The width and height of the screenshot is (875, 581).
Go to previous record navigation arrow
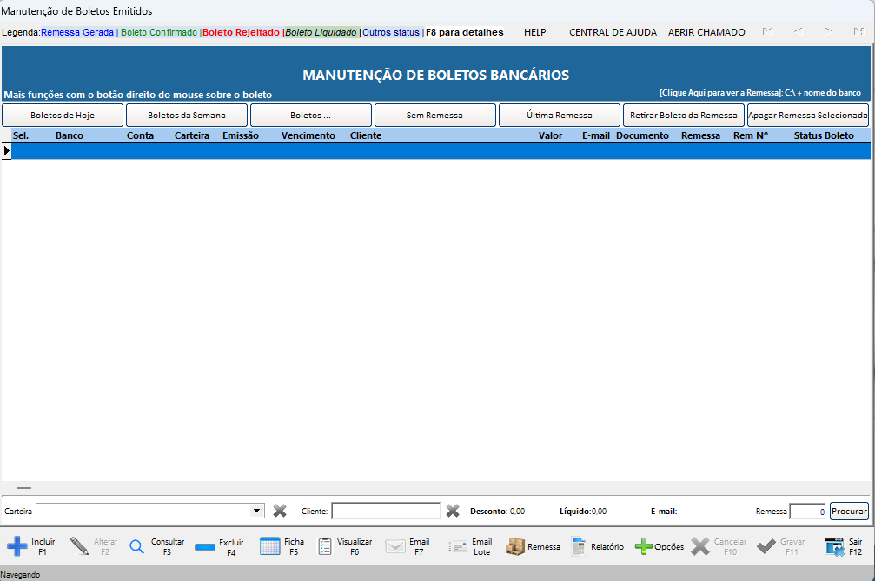pos(798,32)
